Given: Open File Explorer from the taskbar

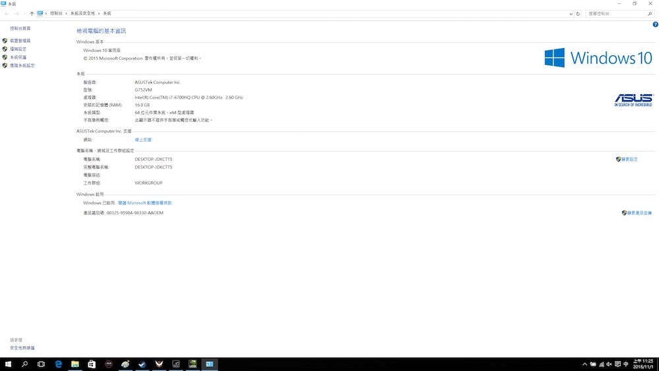Looking at the screenshot, I should click(x=75, y=364).
